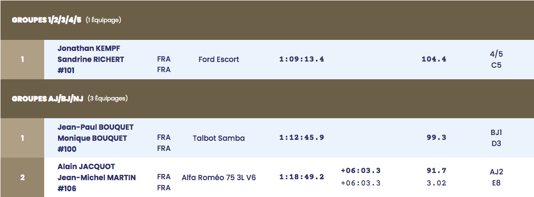This screenshot has width=534, height=197.
Task: Click the AJ2 class label
Action: point(496,172)
